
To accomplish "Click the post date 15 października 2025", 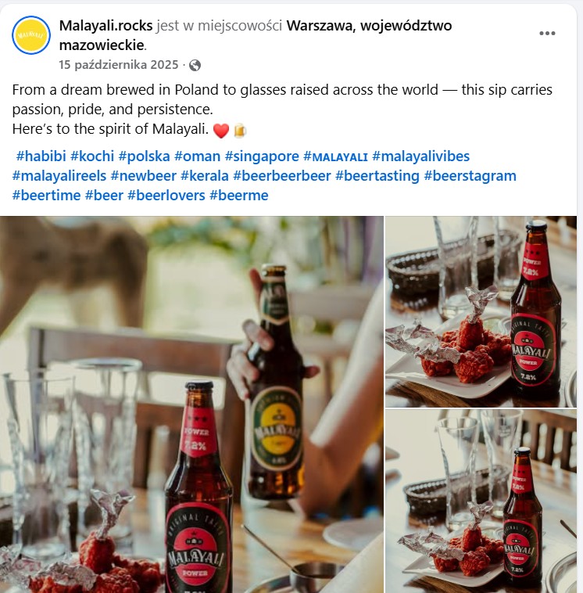I will point(118,65).
